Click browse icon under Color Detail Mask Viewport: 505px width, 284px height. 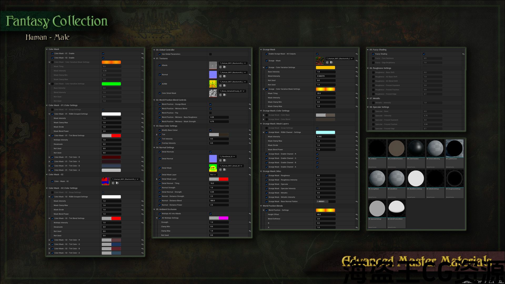225,95
